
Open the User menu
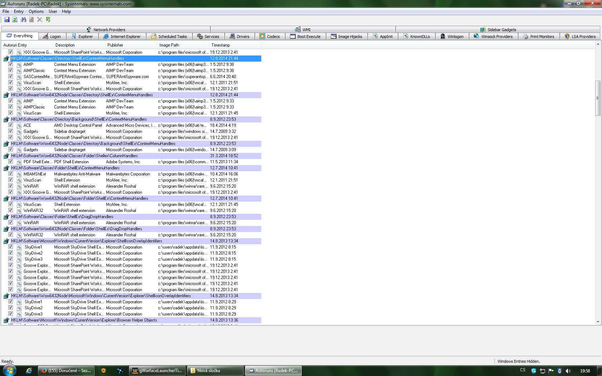(x=53, y=11)
